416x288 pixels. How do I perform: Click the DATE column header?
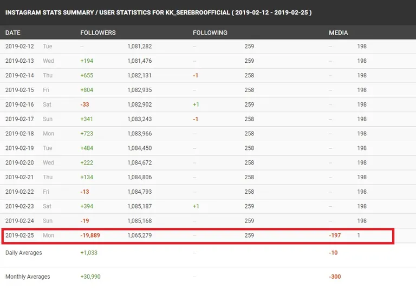13,32
